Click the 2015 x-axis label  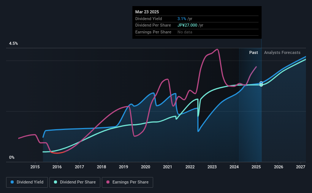pyautogui.click(x=35, y=167)
